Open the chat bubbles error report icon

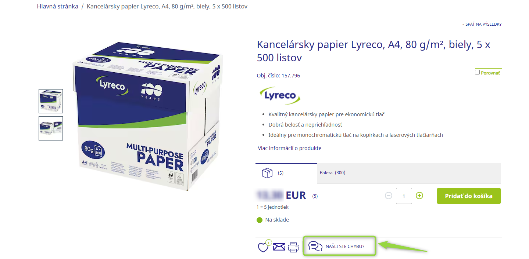click(315, 246)
